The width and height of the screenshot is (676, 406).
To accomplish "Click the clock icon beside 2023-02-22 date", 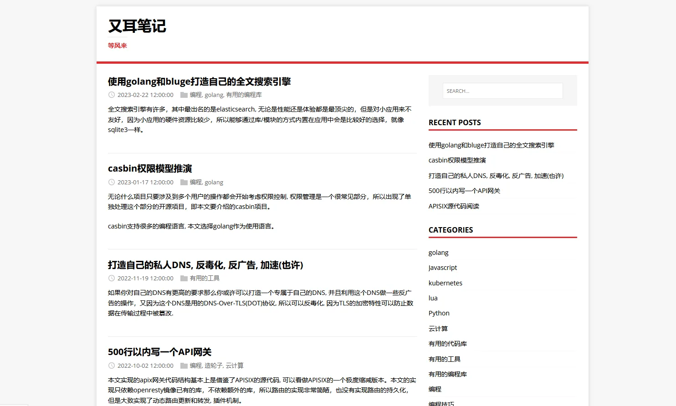I will coord(111,95).
